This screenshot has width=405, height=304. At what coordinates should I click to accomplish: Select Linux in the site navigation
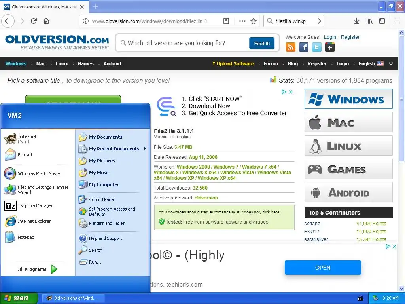[62, 64]
